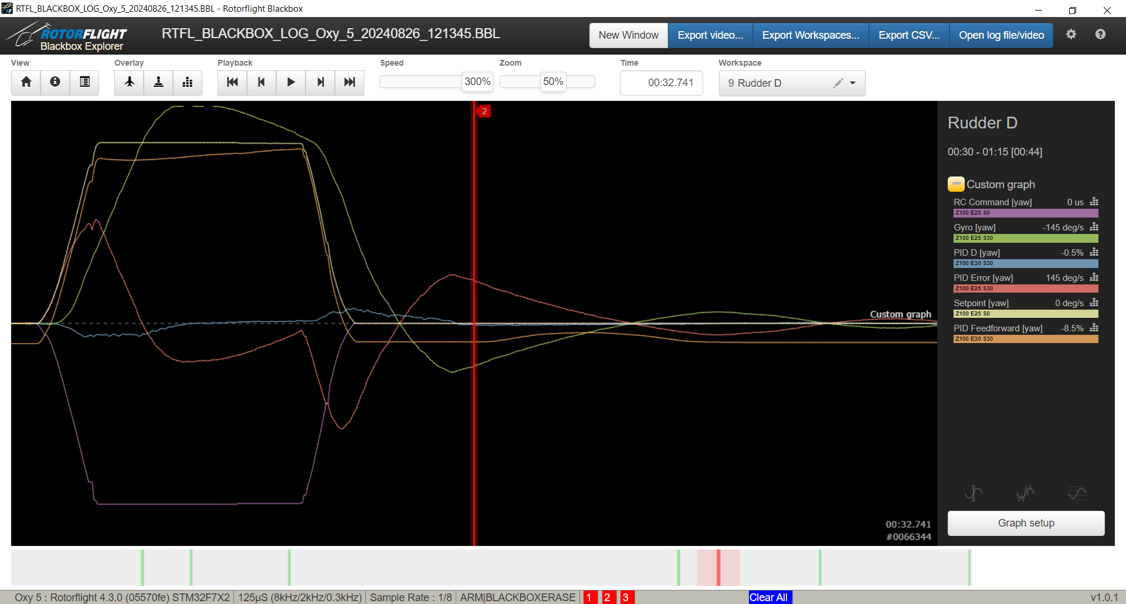This screenshot has width=1126, height=604.
Task: Click Open log file/video
Action: [1001, 35]
